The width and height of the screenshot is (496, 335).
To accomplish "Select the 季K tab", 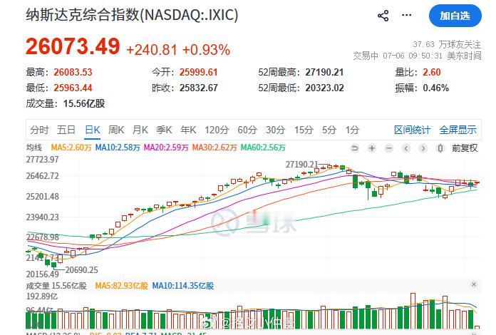I will pos(164,130).
